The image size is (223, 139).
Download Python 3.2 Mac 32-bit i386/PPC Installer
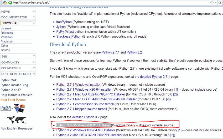(89, 135)
